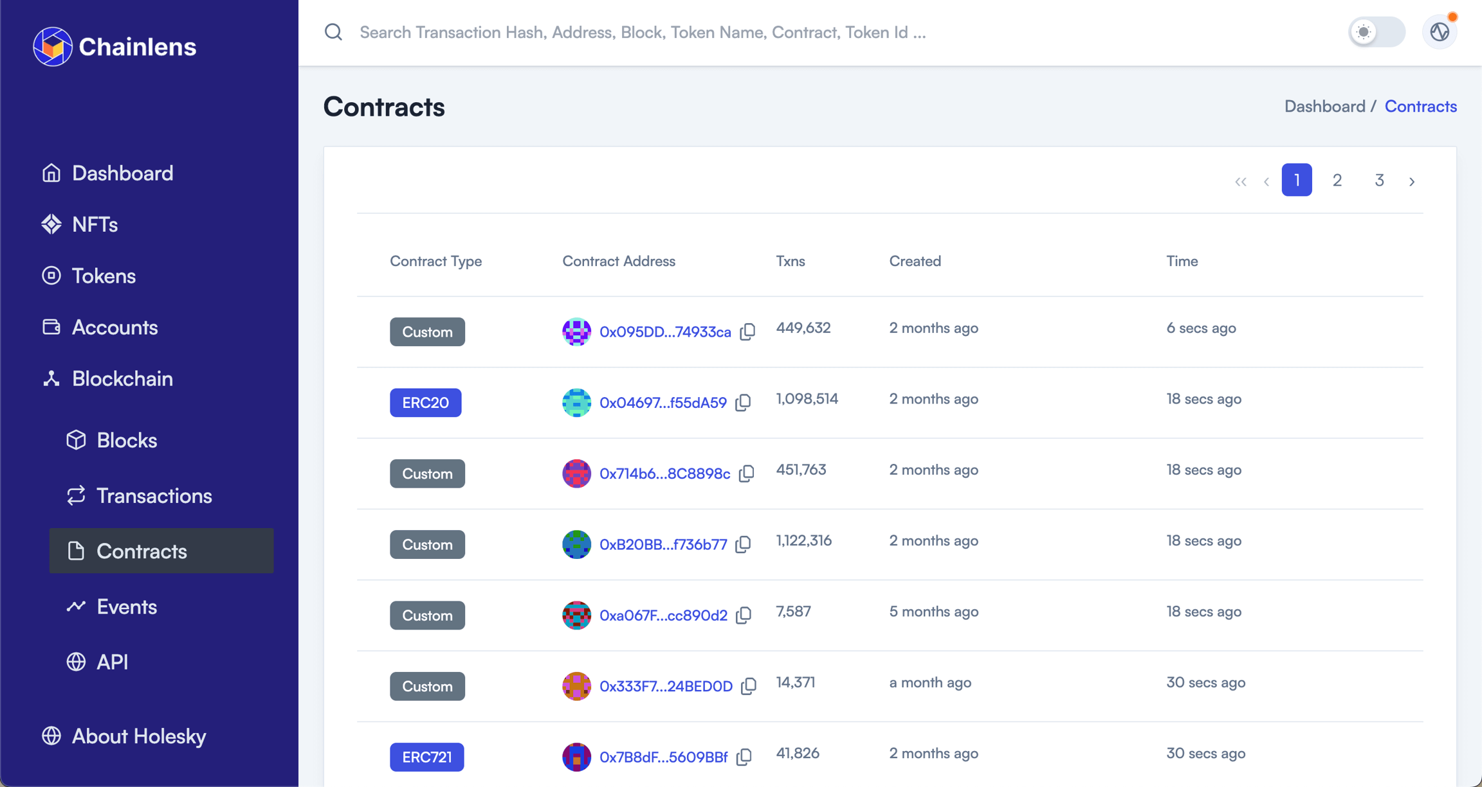Screen dimensions: 1482x787
Task: Open the profile avatar menu
Action: point(1439,31)
